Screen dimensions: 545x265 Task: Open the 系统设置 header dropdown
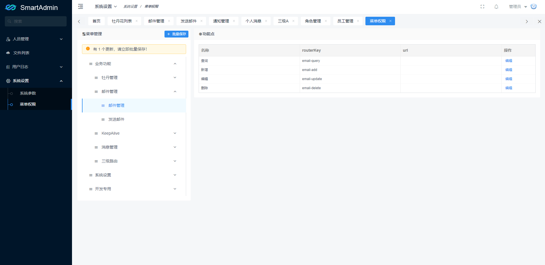[106, 6]
